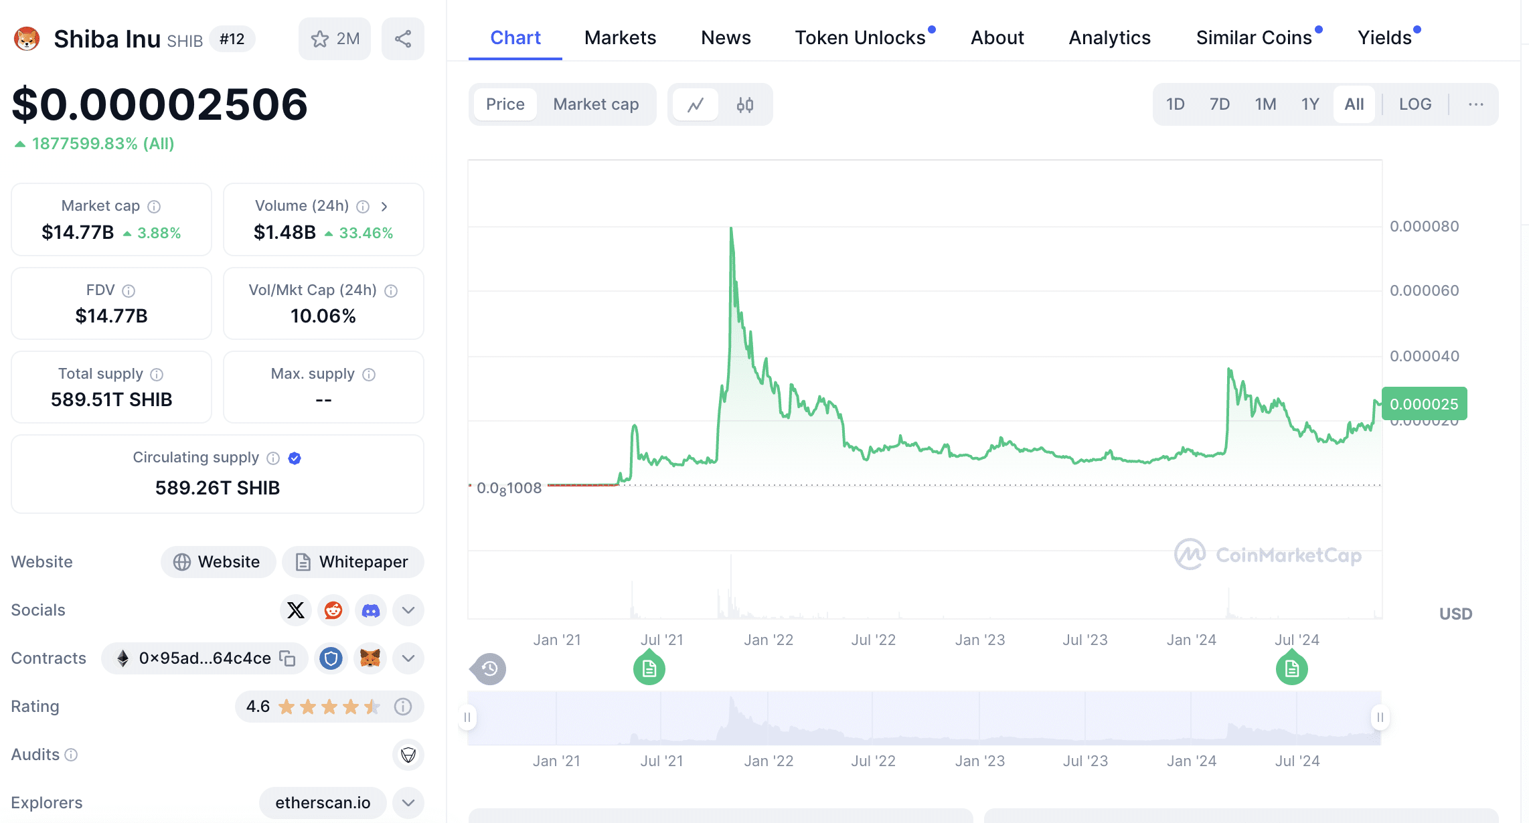1529x823 pixels.
Task: Click blue shield icon next to contract
Action: [331, 658]
